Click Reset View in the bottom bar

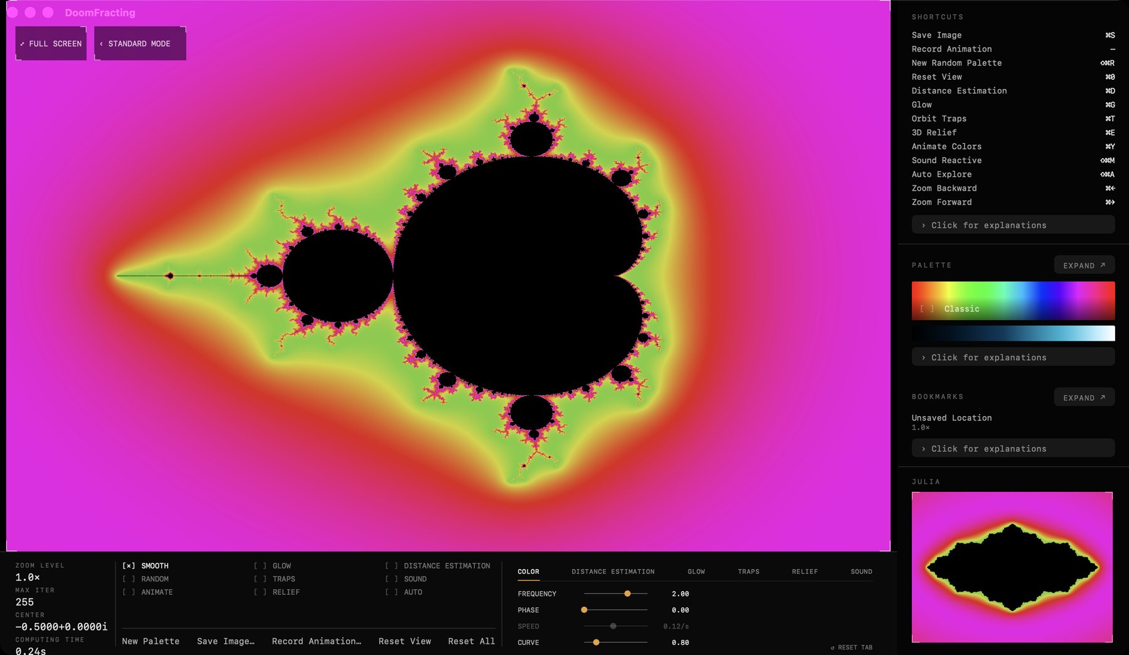coord(405,641)
